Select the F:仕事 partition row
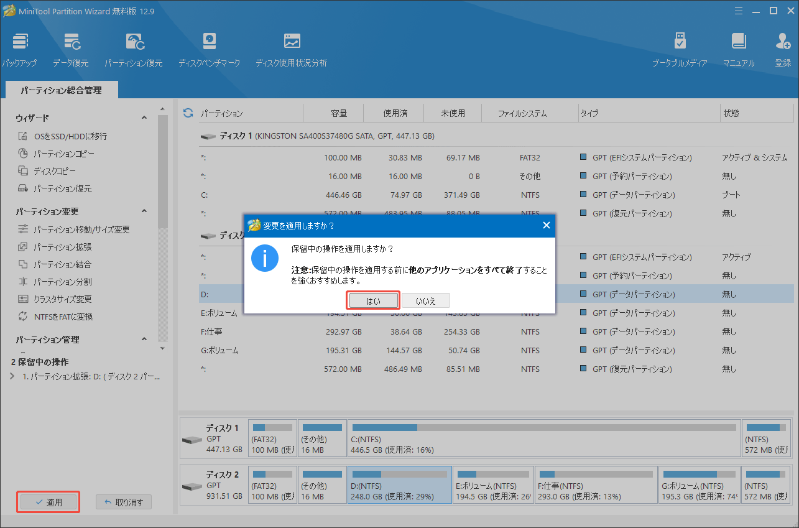Viewport: 799px width, 528px height. click(496, 331)
